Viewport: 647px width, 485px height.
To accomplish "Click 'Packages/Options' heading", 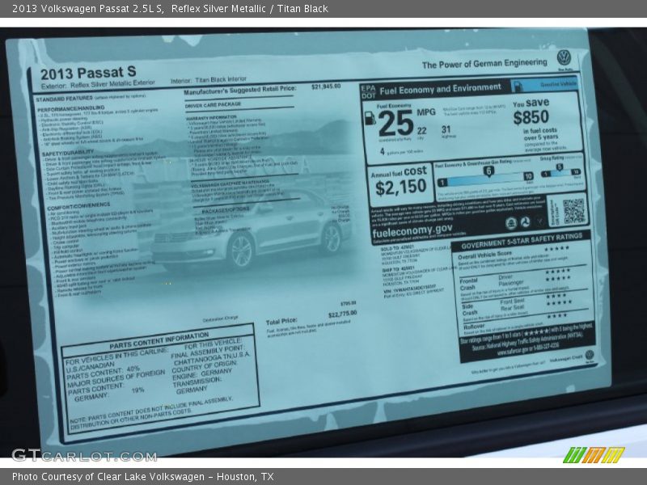I will (x=226, y=210).
